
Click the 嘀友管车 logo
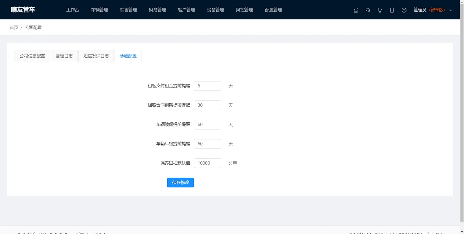coord(23,10)
